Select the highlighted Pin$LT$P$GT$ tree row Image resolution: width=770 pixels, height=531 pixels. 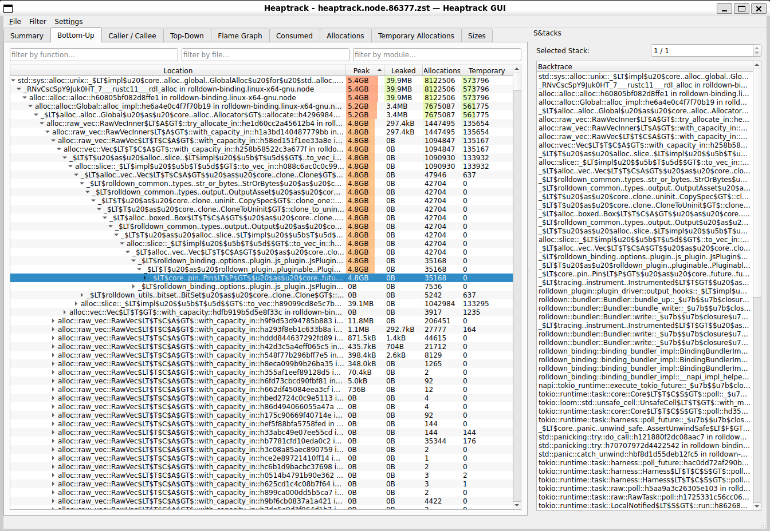pos(258,278)
